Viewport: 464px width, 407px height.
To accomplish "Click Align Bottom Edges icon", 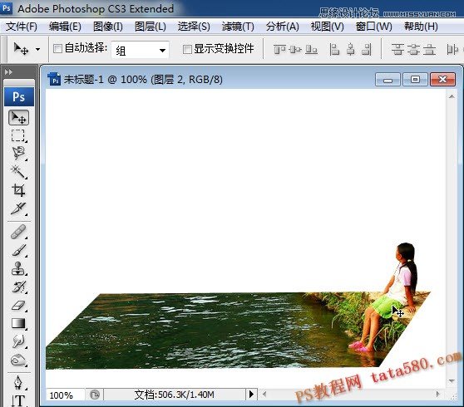I will [x=311, y=49].
